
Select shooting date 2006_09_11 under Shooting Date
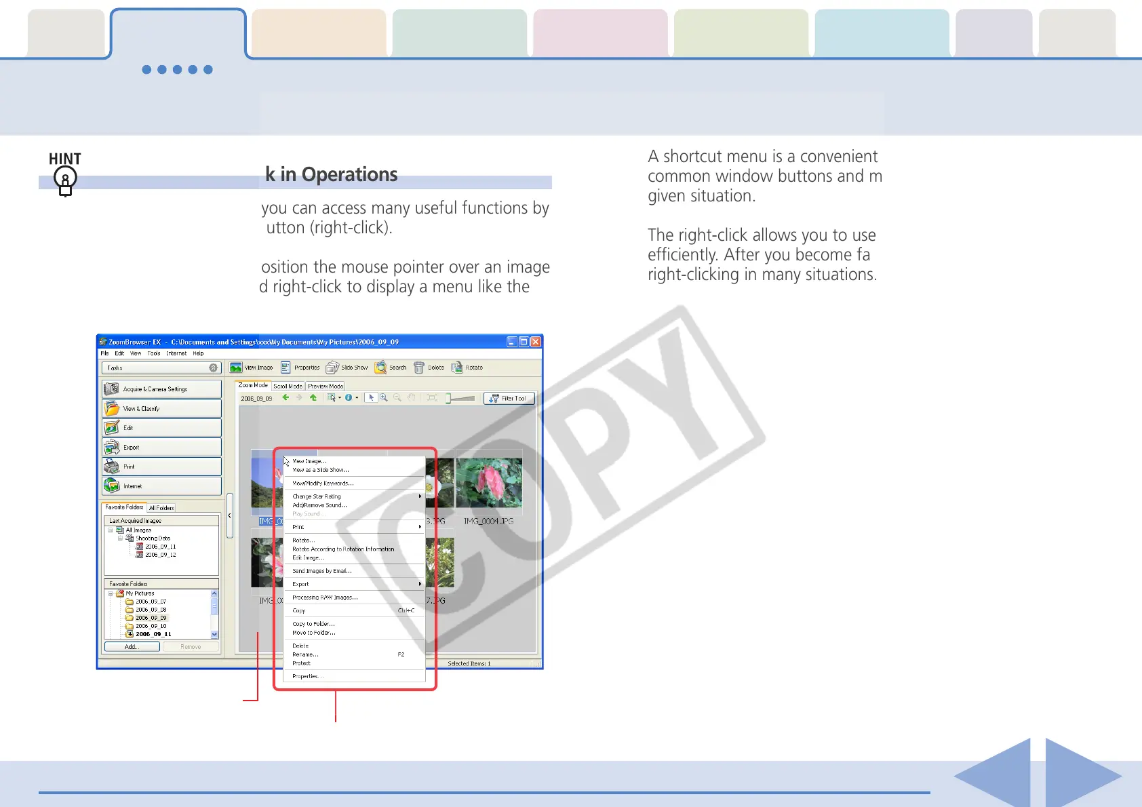pyautogui.click(x=157, y=547)
